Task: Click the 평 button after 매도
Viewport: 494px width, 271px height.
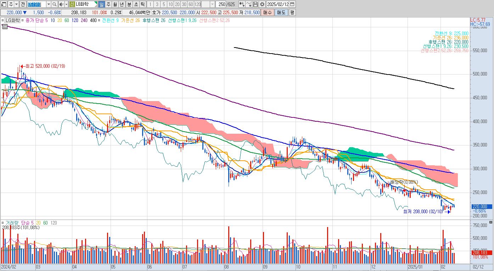Action: (292, 12)
